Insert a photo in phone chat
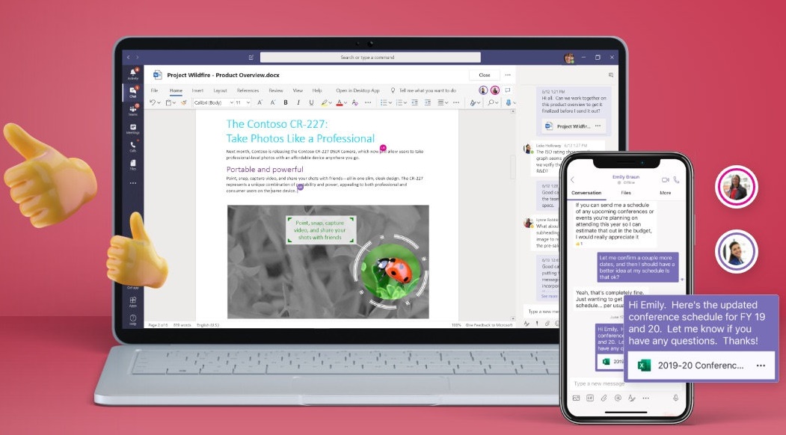 click(x=576, y=398)
